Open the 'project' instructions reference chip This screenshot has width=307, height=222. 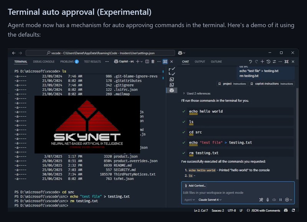[x=232, y=83]
